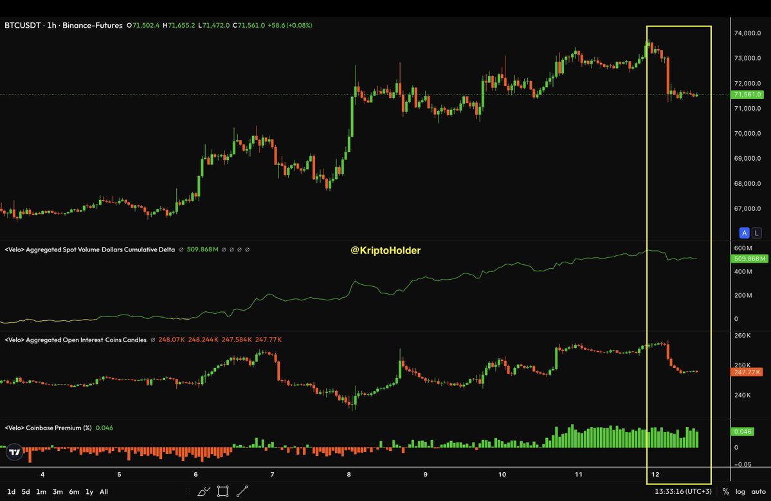Click date 10 on the time axis

[x=502, y=475]
